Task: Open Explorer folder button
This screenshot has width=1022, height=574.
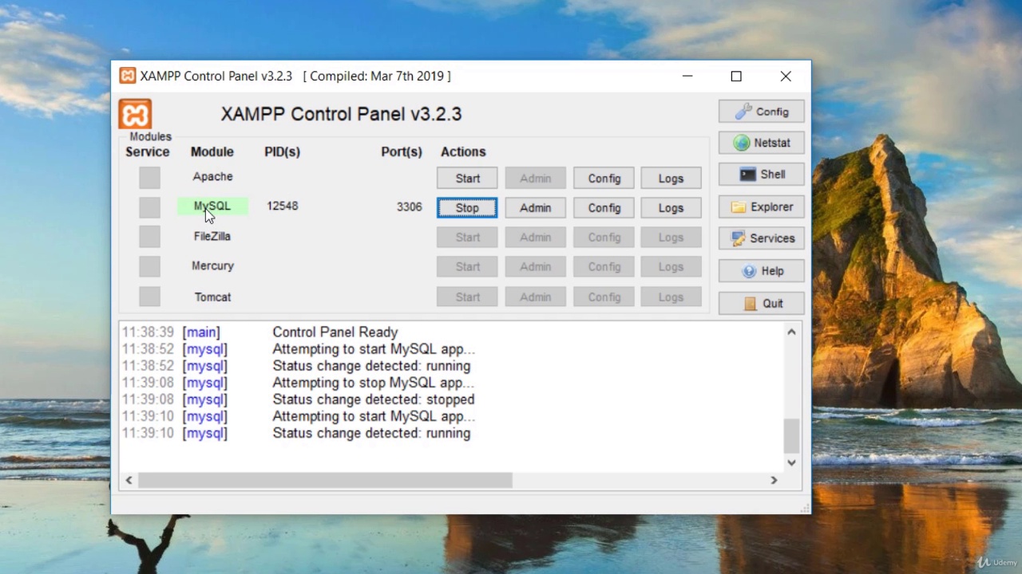Action: [x=762, y=206]
